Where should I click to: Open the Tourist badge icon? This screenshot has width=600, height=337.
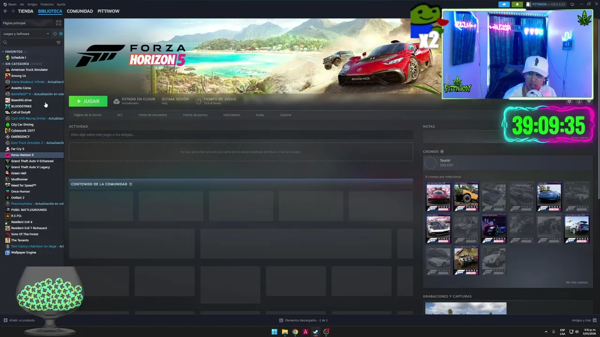pyautogui.click(x=430, y=162)
